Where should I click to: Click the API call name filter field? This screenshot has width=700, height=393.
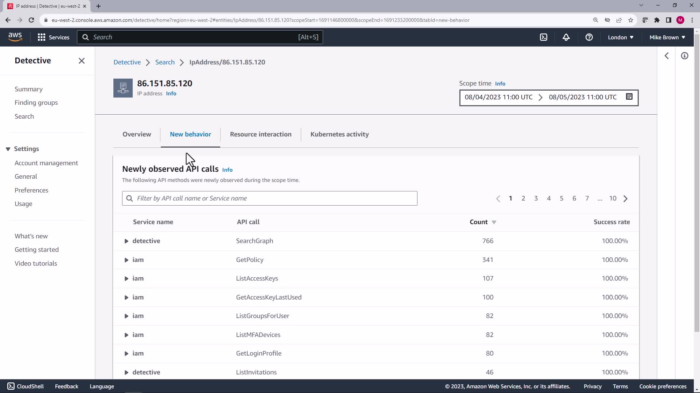(x=270, y=198)
